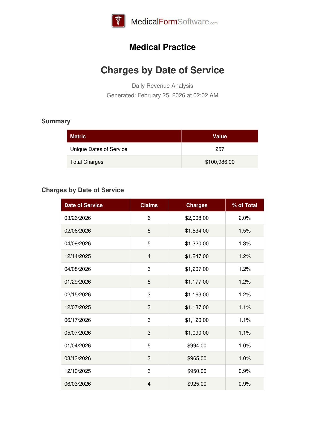Click the $1,534.00 charges cell
The width and height of the screenshot is (325, 421).
(x=197, y=231)
